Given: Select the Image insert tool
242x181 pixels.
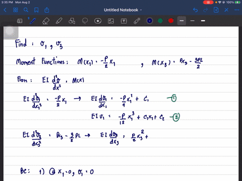Looking at the screenshot, I should pyautogui.click(x=111, y=21).
